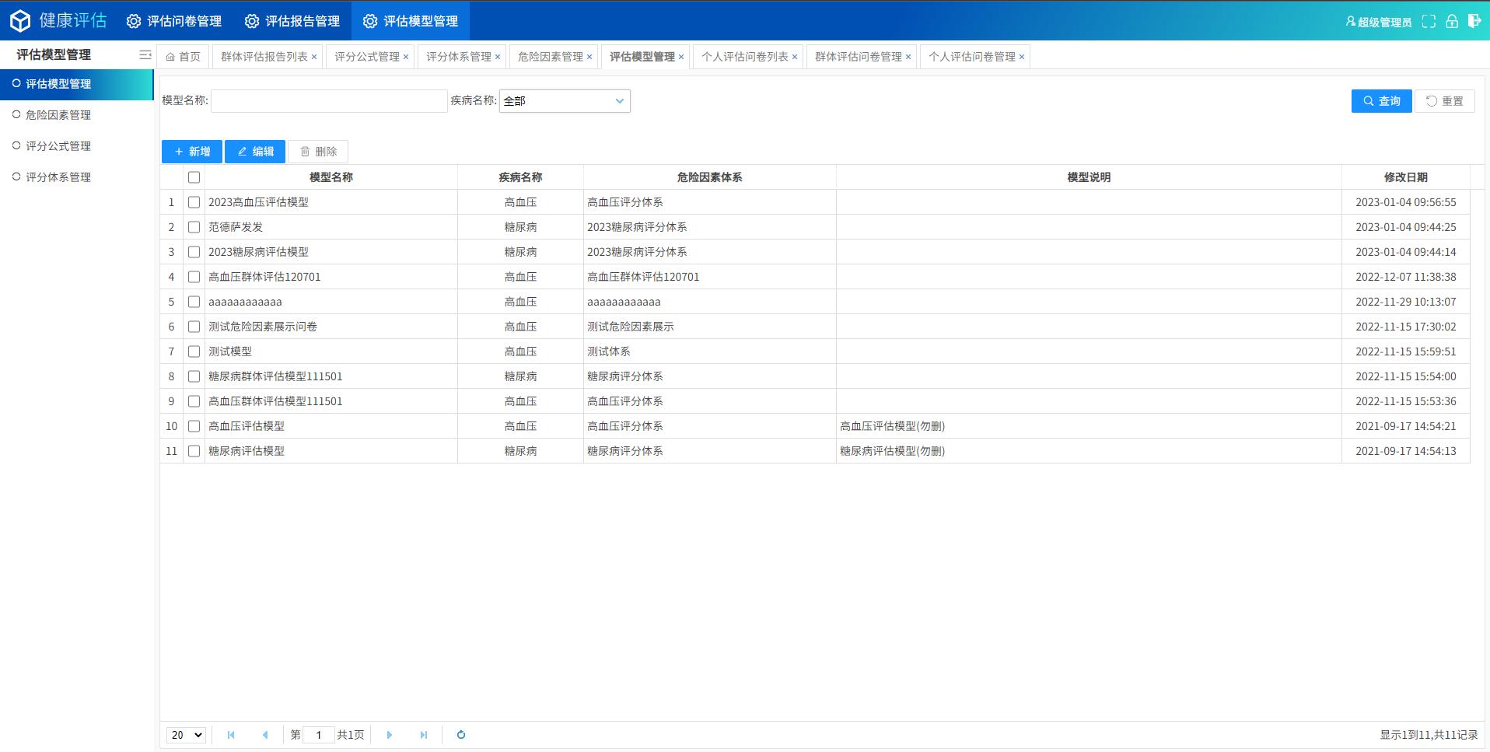Open 评估模型管理 top menu
1490x752 pixels.
click(411, 21)
